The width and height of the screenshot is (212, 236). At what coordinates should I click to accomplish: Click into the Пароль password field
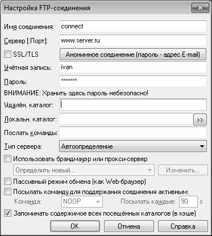pos(133,81)
